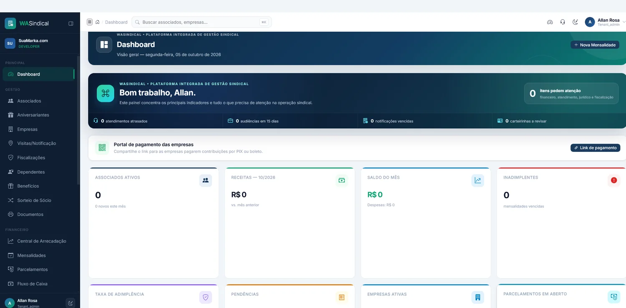Collapse the sidebar using the panel icon
The width and height of the screenshot is (626, 308).
[71, 23]
